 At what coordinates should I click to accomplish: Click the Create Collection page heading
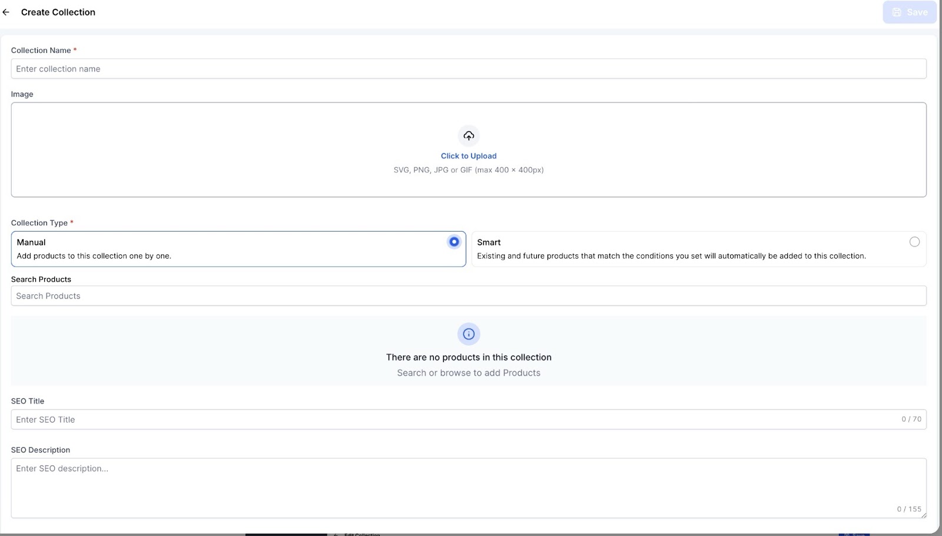click(58, 12)
